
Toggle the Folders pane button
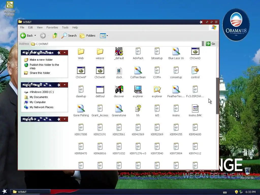88,36
